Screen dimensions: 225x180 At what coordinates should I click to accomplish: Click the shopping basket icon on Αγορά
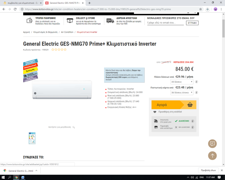pyautogui.click(x=190, y=105)
